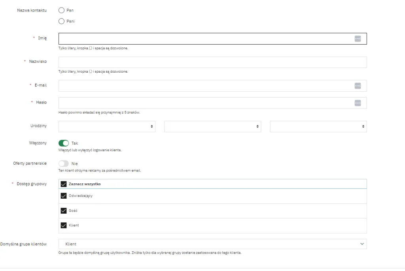Open the first Urodziny dropdown

107,126
